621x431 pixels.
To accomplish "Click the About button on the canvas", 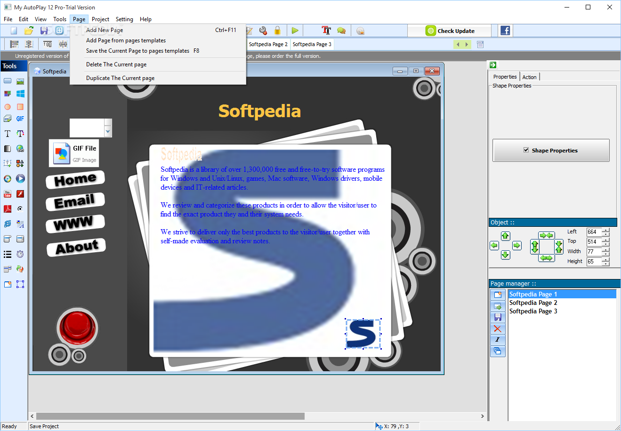I will 76,247.
